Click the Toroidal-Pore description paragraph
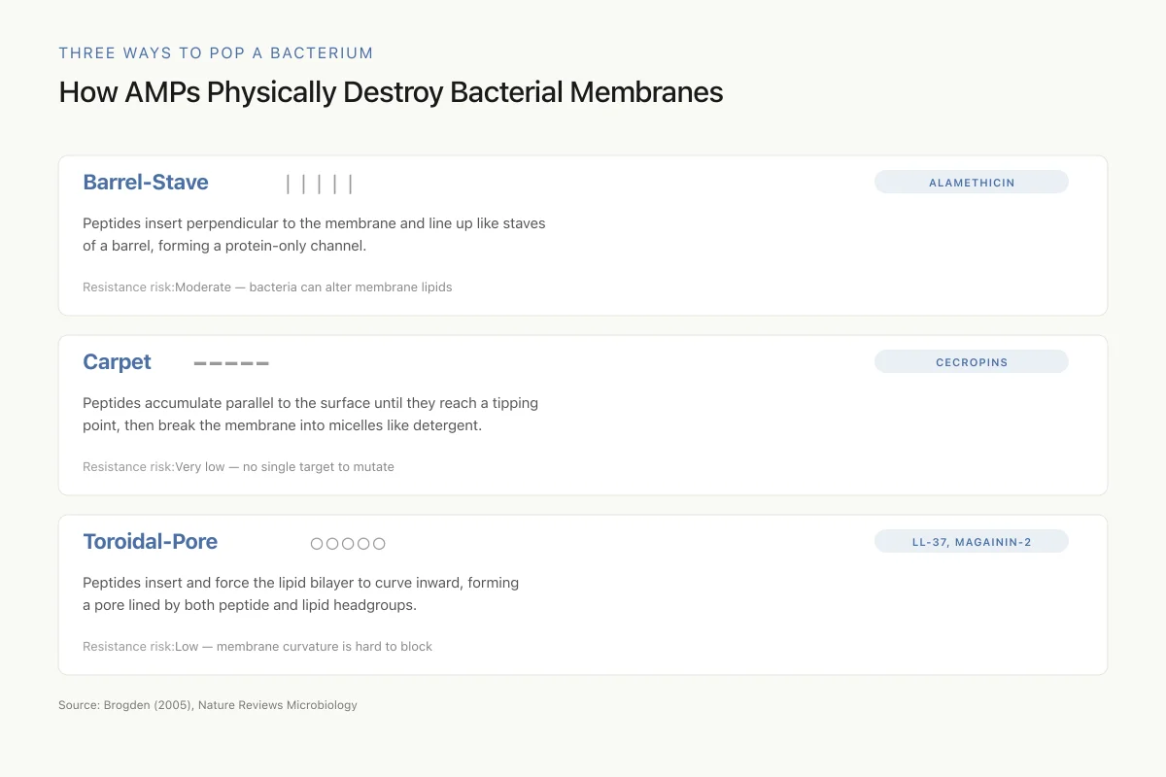Screen dimensions: 1166x777 (x=301, y=594)
